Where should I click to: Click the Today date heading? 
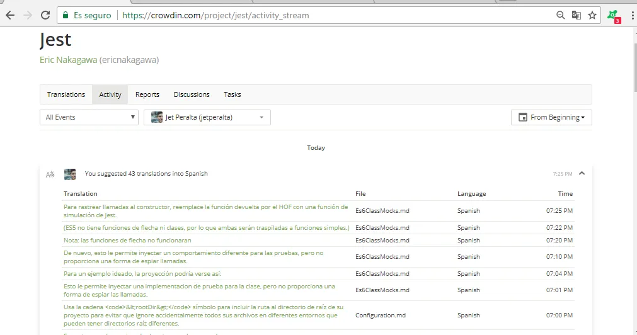pyautogui.click(x=316, y=148)
